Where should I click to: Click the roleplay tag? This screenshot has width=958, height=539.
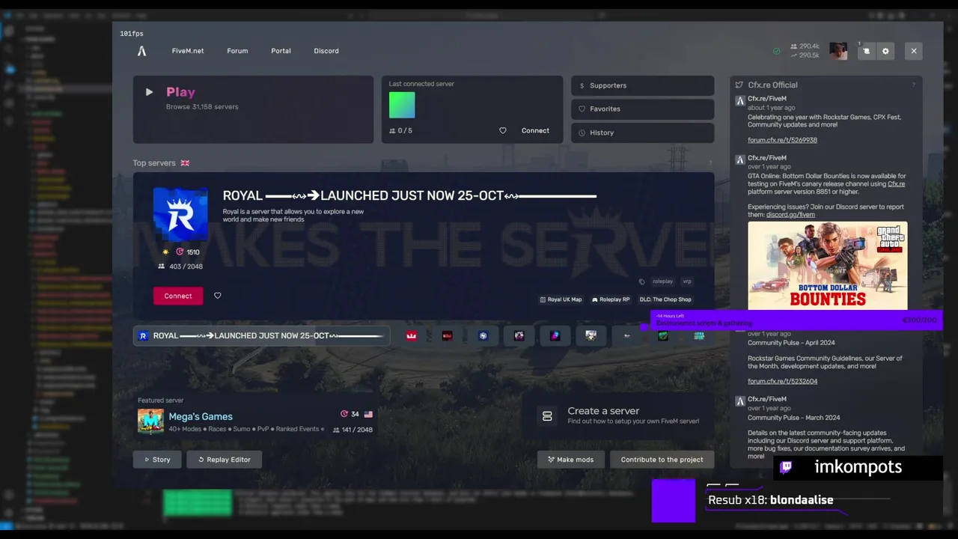pos(662,281)
